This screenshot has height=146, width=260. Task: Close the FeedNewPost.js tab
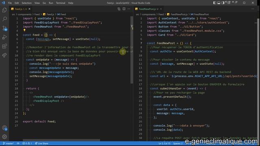161,9
